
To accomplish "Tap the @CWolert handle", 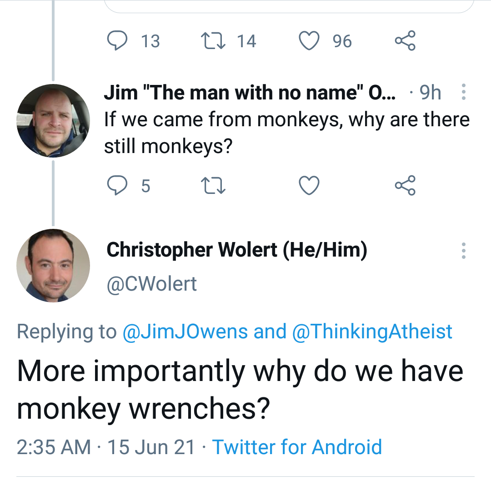I will [151, 284].
